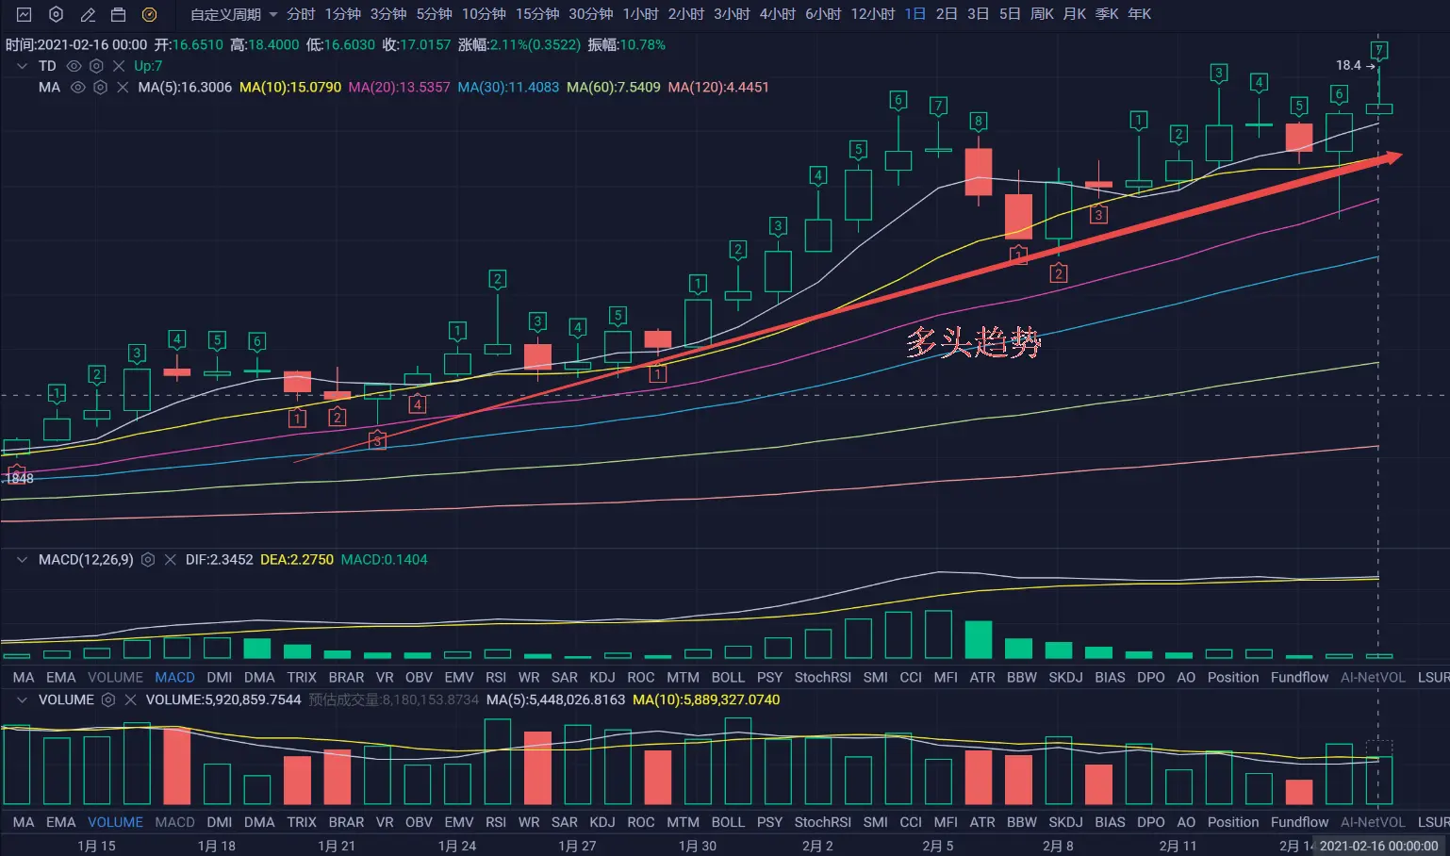This screenshot has height=856, width=1450.
Task: Choose the 3日 interval
Action: coord(979,14)
